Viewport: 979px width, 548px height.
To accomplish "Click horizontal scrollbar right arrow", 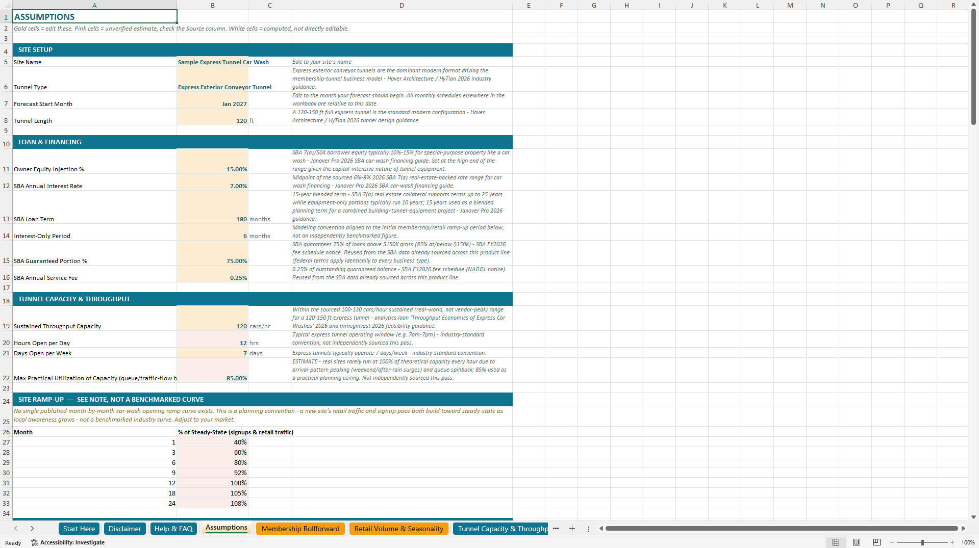I will [963, 529].
